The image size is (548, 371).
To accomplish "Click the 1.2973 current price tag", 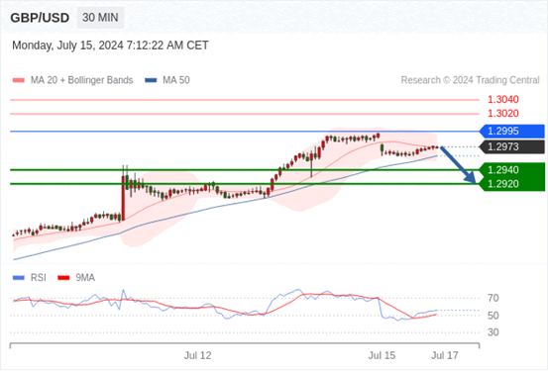I will 512,147.
